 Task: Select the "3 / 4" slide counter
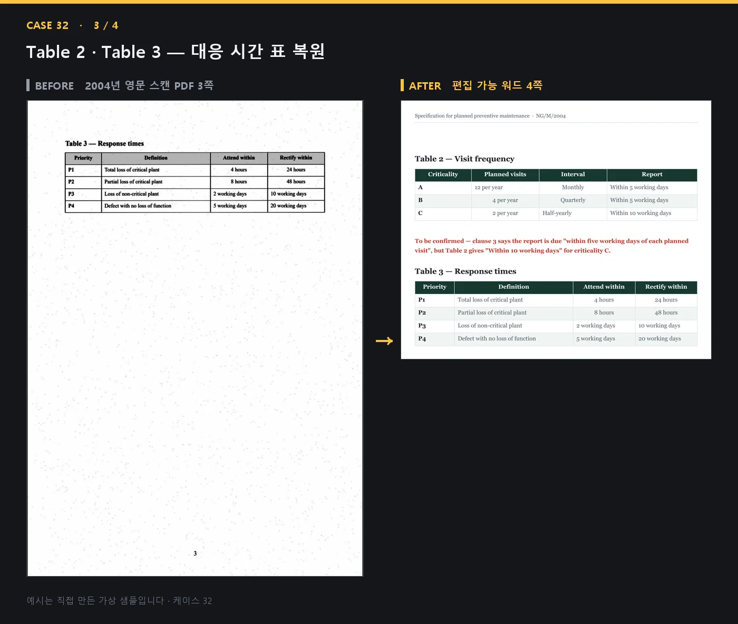tap(106, 25)
